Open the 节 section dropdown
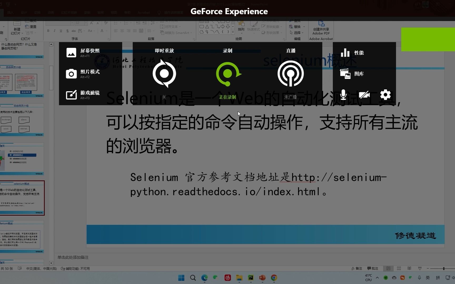 [31, 33]
